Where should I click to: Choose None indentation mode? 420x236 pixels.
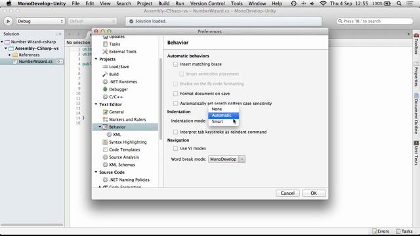point(223,109)
